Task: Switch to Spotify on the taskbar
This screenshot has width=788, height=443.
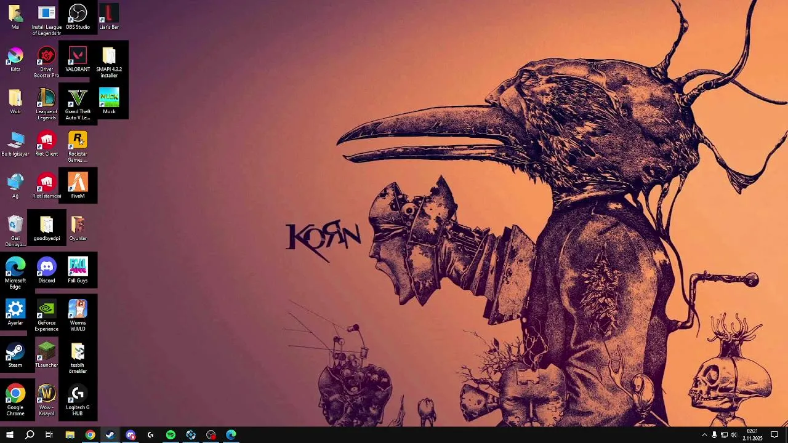Action: 171,435
